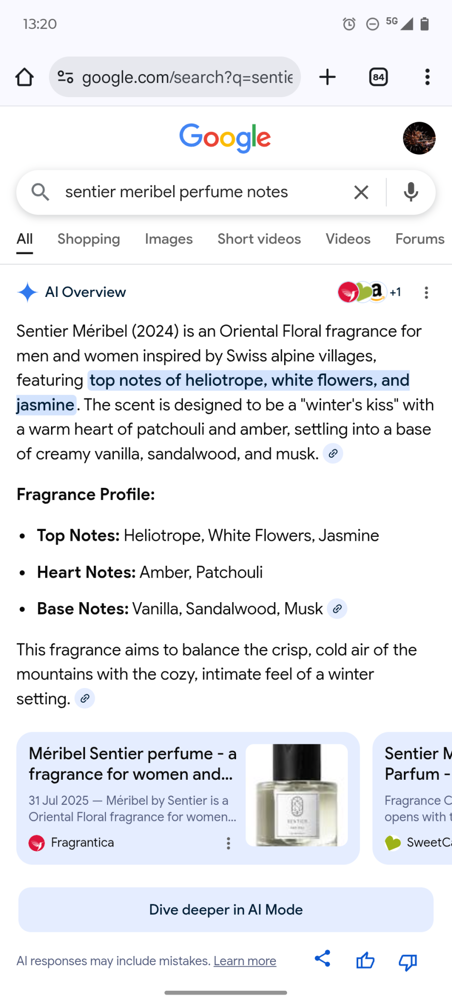Tap source link icon after Base Notes

tap(337, 609)
